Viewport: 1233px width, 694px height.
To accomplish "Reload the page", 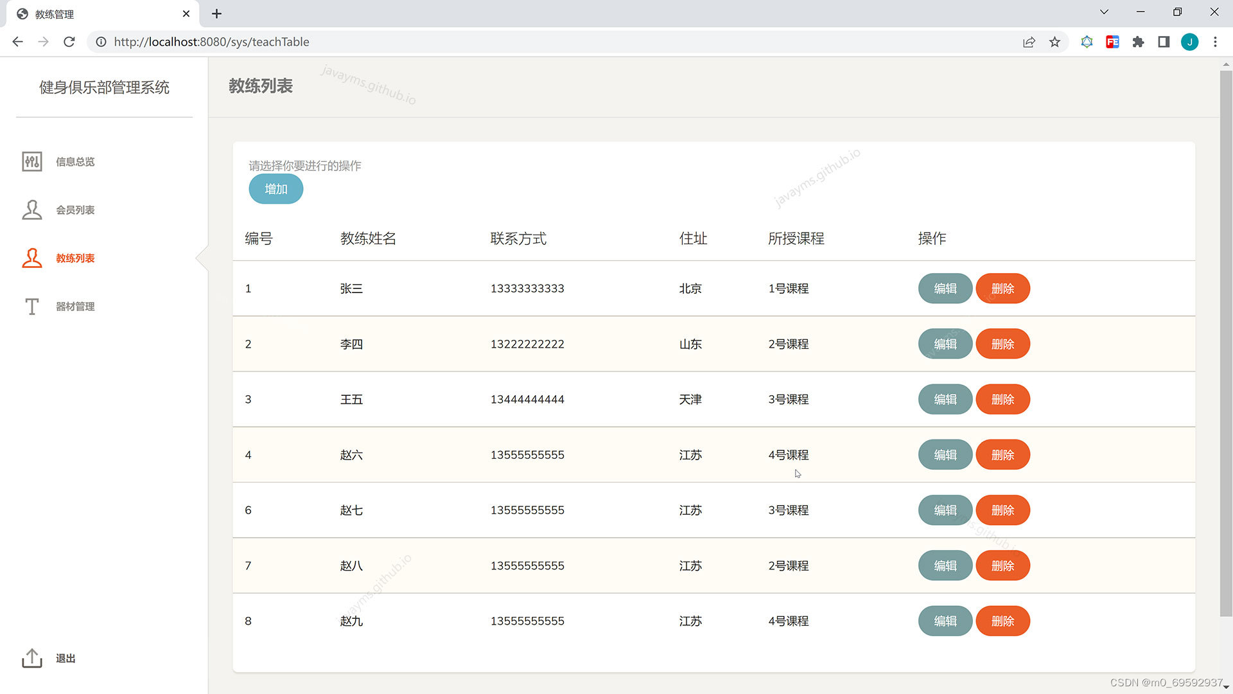I will [x=69, y=42].
